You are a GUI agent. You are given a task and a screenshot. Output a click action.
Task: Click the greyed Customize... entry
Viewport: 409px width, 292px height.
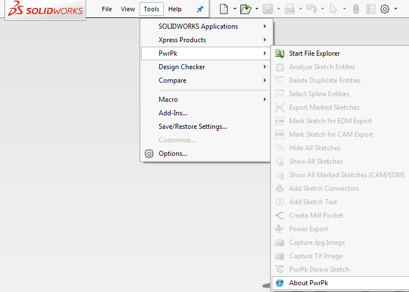(x=206, y=140)
